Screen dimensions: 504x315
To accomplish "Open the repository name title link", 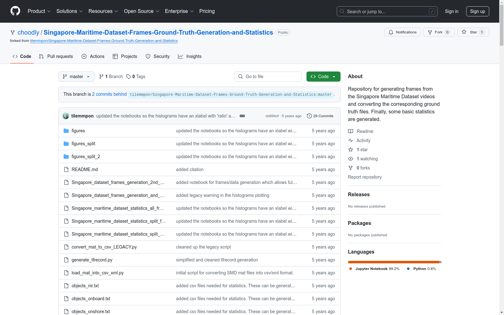I will [158, 32].
